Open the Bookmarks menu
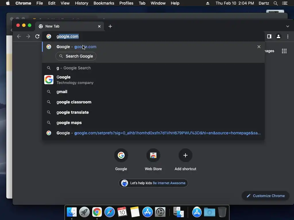Image resolution: width=294 pixels, height=220 pixels. tap(104, 3)
